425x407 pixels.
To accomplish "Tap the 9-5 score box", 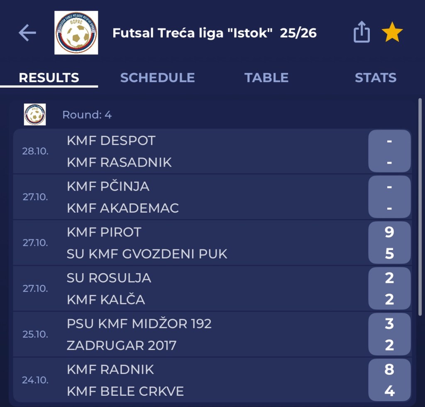I will tap(389, 243).
